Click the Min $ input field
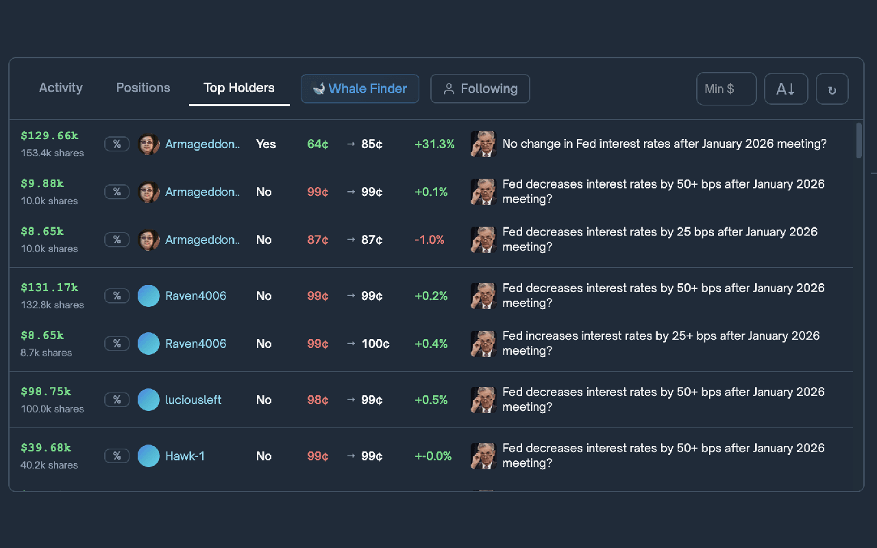Viewport: 877px width, 548px height. [726, 89]
